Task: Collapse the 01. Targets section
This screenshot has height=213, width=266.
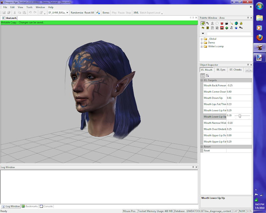Action: pos(201,81)
